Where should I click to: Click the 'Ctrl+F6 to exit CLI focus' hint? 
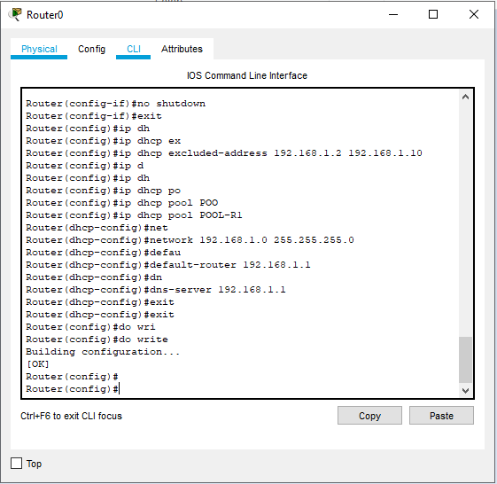(x=71, y=416)
